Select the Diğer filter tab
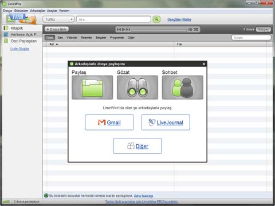 131,38
